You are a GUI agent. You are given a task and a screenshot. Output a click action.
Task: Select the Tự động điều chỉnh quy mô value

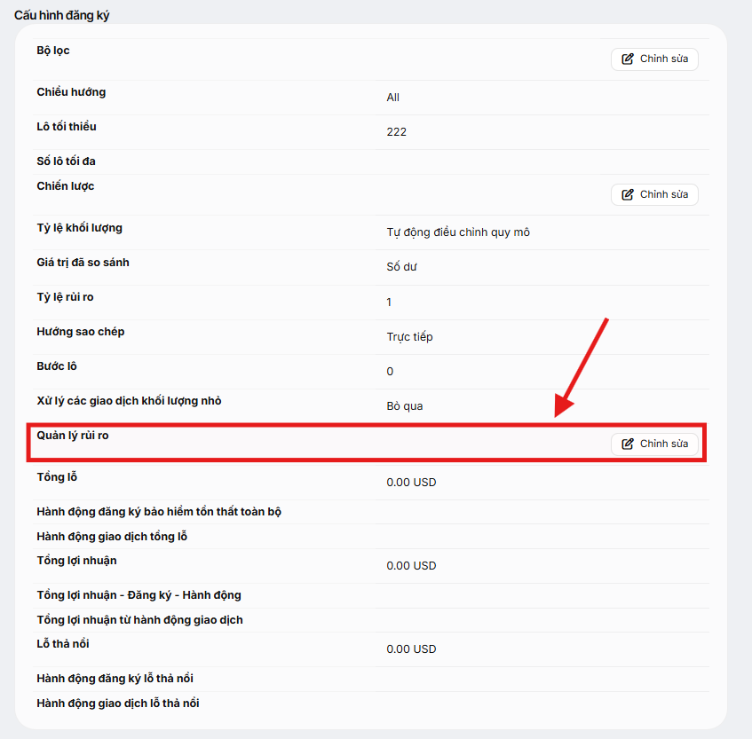point(458,232)
